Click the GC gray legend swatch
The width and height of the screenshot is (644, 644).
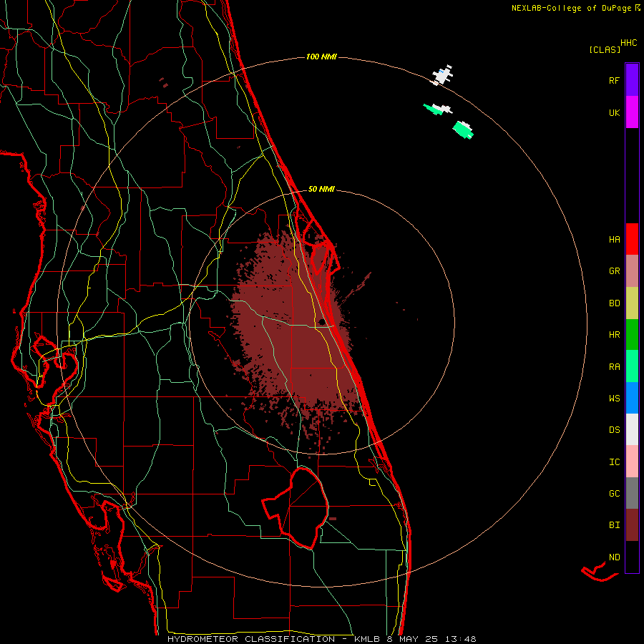(x=632, y=493)
